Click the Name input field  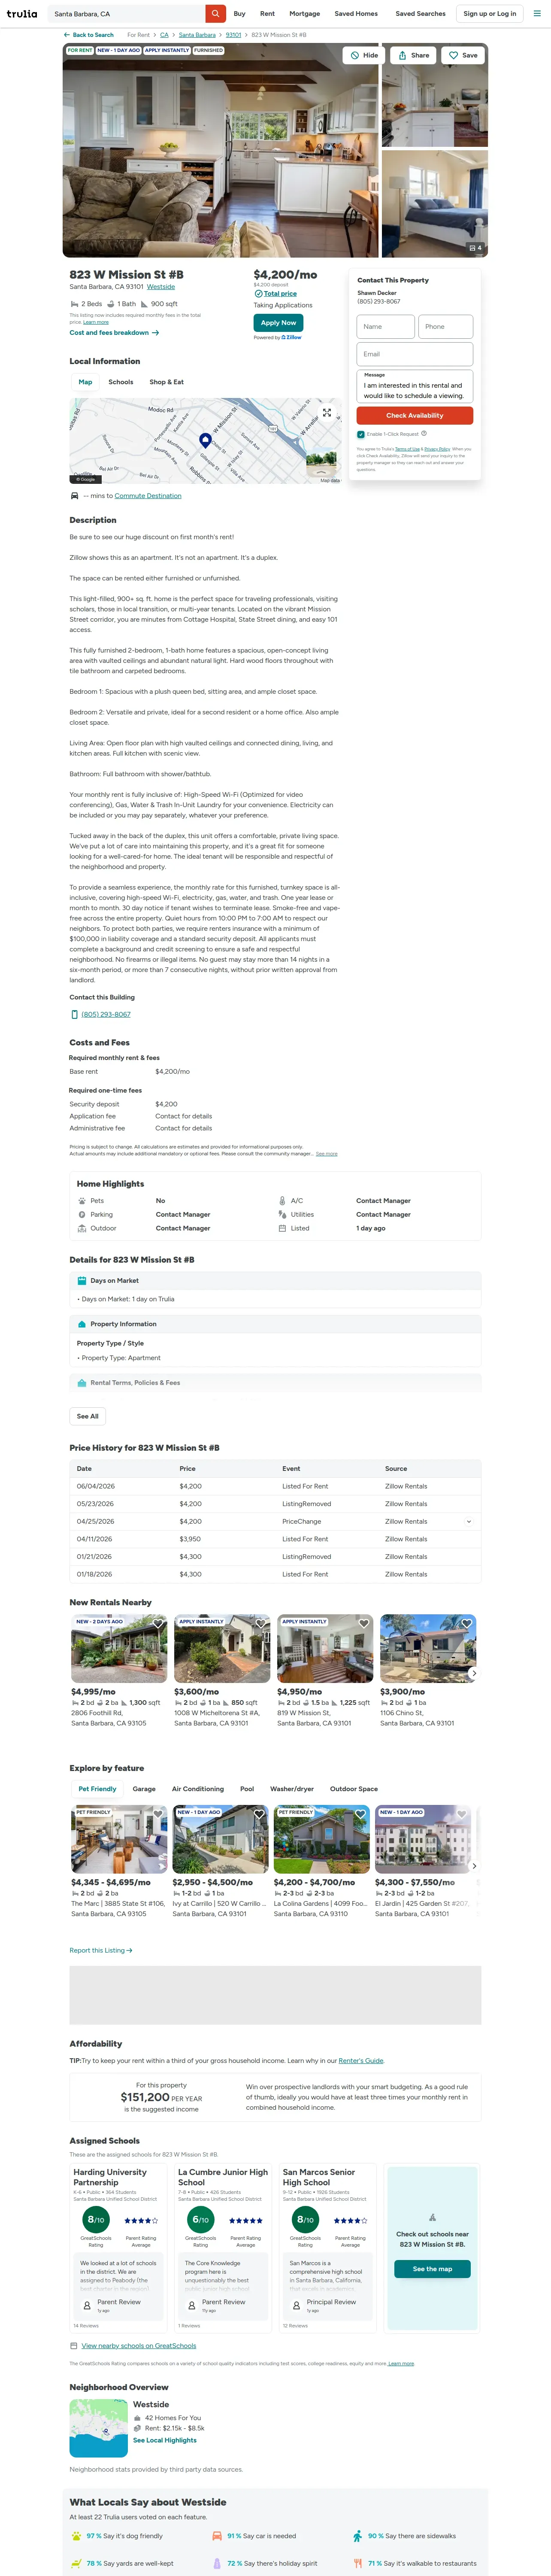tap(385, 327)
